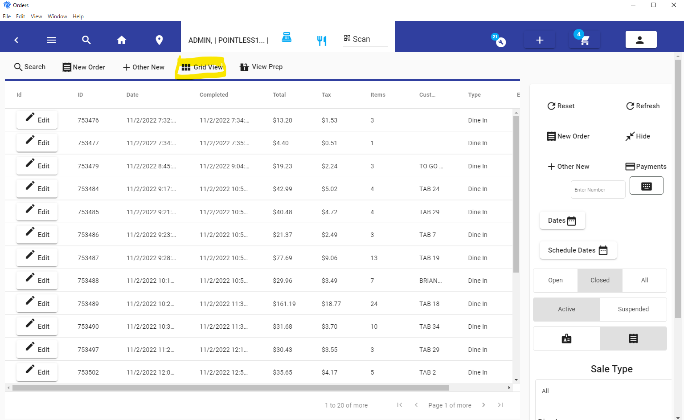Select the list view icon toggle
This screenshot has width=684, height=420.
(x=633, y=338)
